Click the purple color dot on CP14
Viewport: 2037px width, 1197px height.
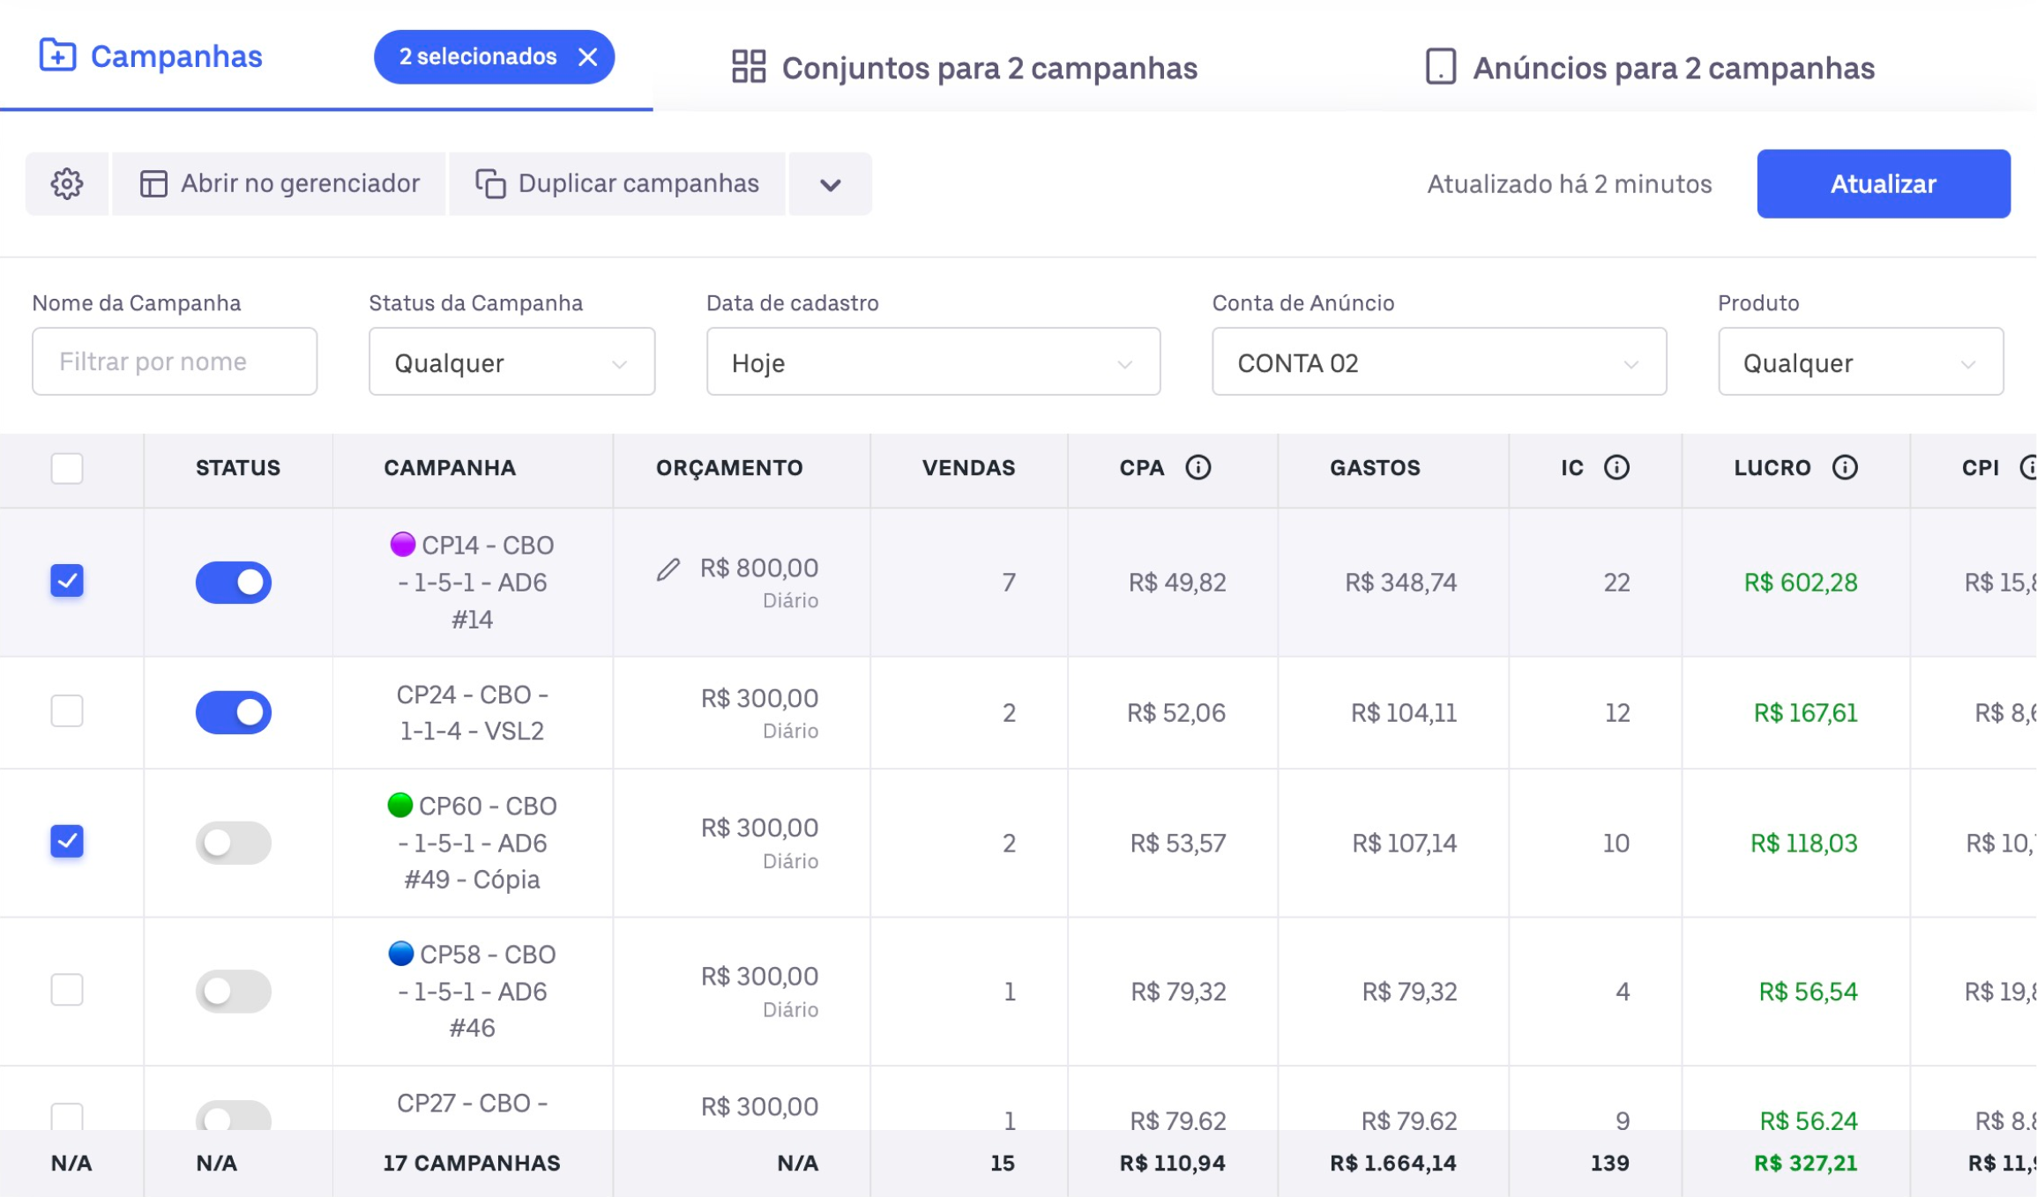tap(402, 544)
